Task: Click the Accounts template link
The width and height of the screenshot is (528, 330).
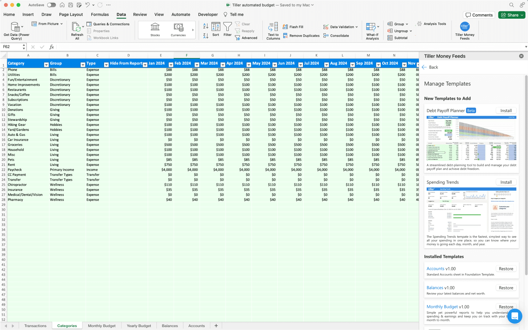Action: point(435,268)
